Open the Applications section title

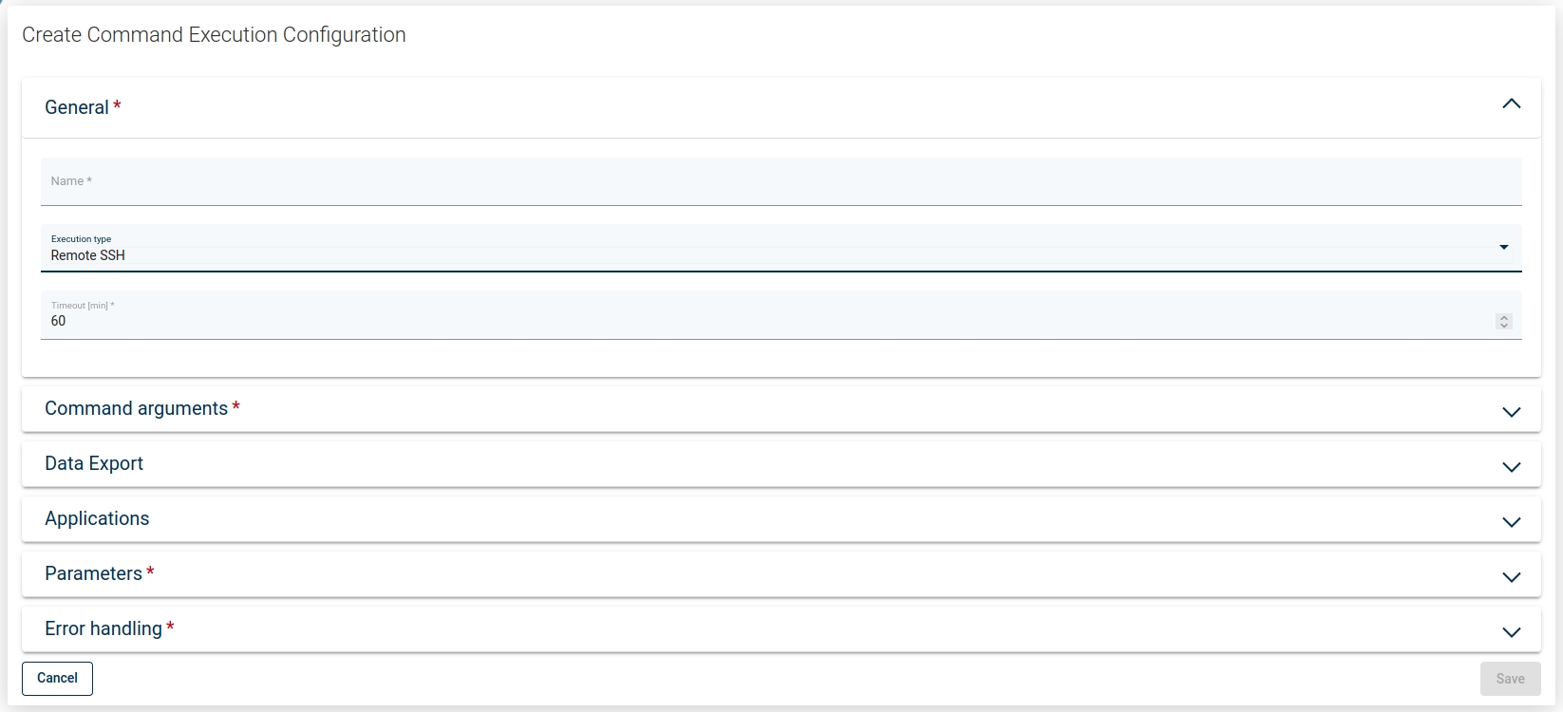point(97,519)
